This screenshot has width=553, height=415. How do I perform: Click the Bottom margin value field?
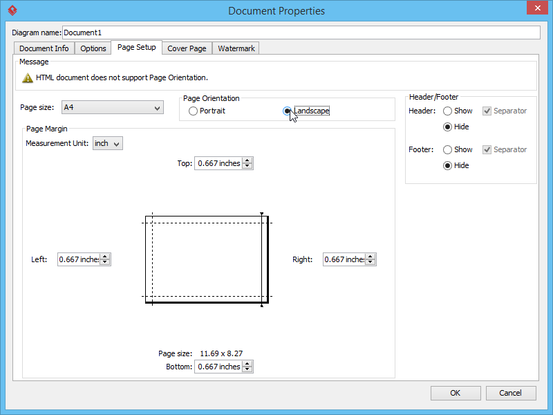[x=218, y=367]
